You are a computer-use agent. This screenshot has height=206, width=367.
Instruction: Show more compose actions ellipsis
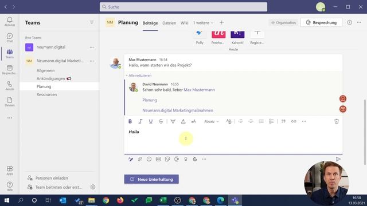coord(204,159)
